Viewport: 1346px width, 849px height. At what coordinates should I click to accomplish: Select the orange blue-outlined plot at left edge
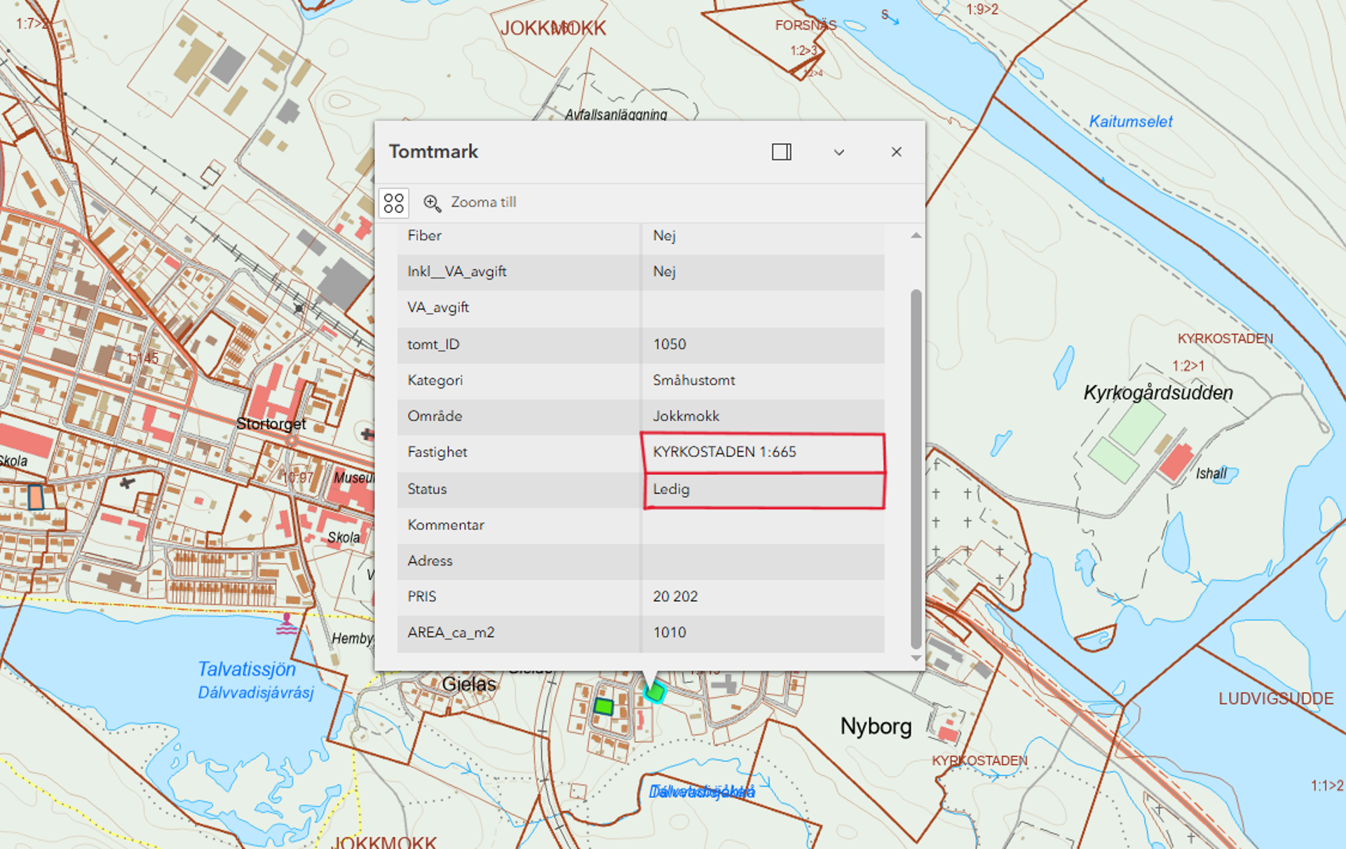pos(36,497)
